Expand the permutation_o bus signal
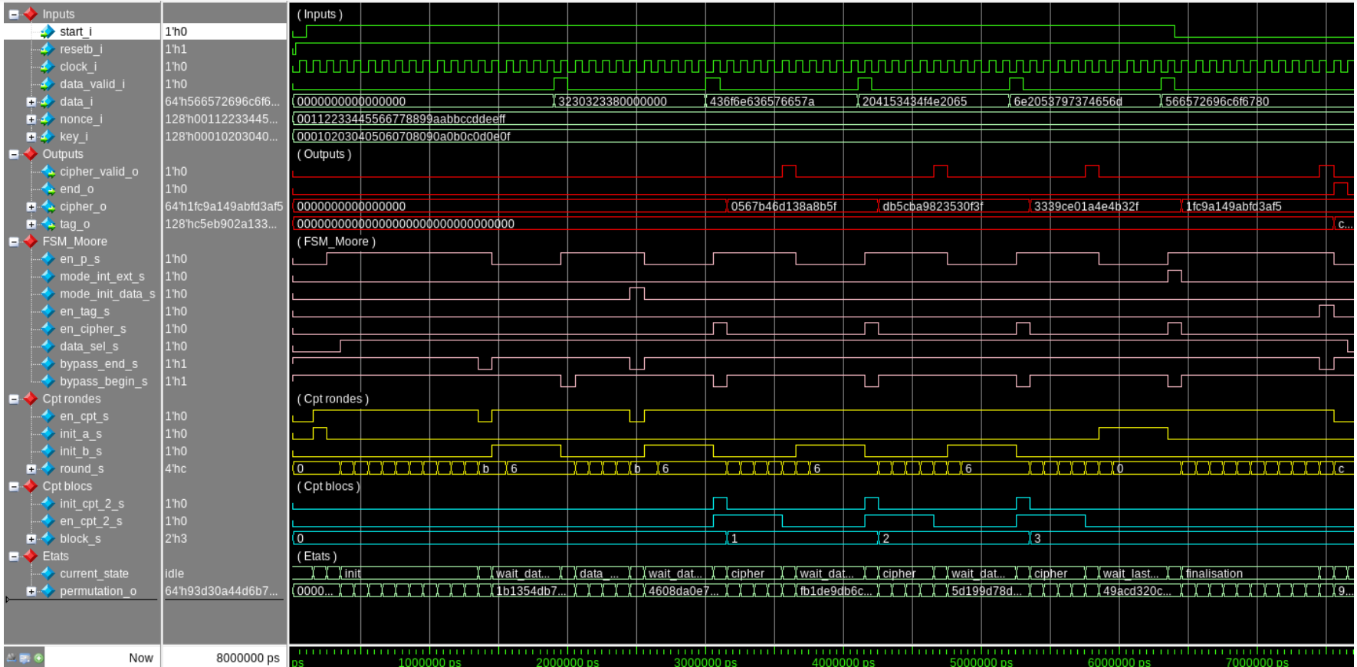Screen dimensions: 1357x667 [x=31, y=591]
